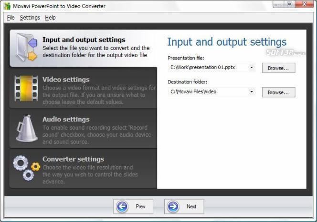Click the gears Converter settings icon
The width and height of the screenshot is (317, 222).
26,168
